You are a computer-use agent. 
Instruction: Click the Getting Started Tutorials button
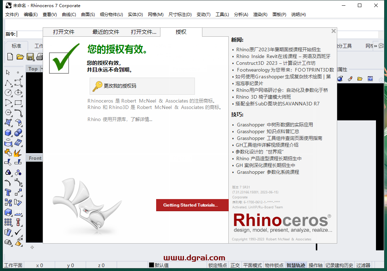click(x=192, y=205)
